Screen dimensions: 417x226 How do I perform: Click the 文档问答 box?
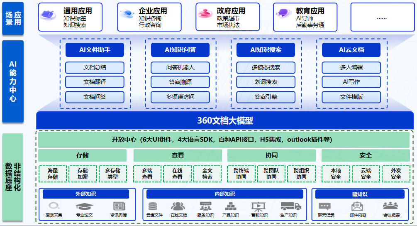click(95, 97)
